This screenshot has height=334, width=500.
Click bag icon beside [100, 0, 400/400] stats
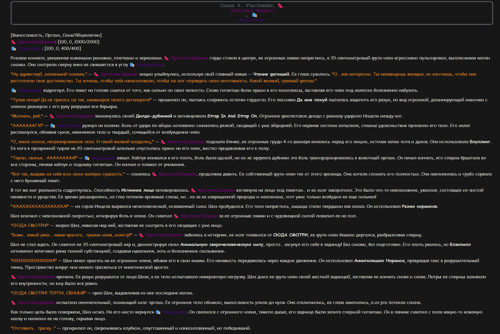13,48
